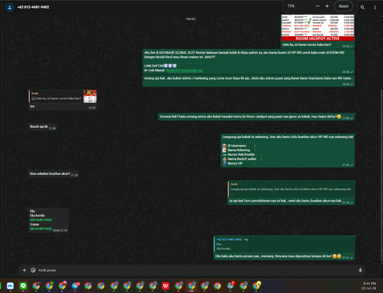Increase zoom with the plus button
The height and width of the screenshot is (293, 383).
327,6
